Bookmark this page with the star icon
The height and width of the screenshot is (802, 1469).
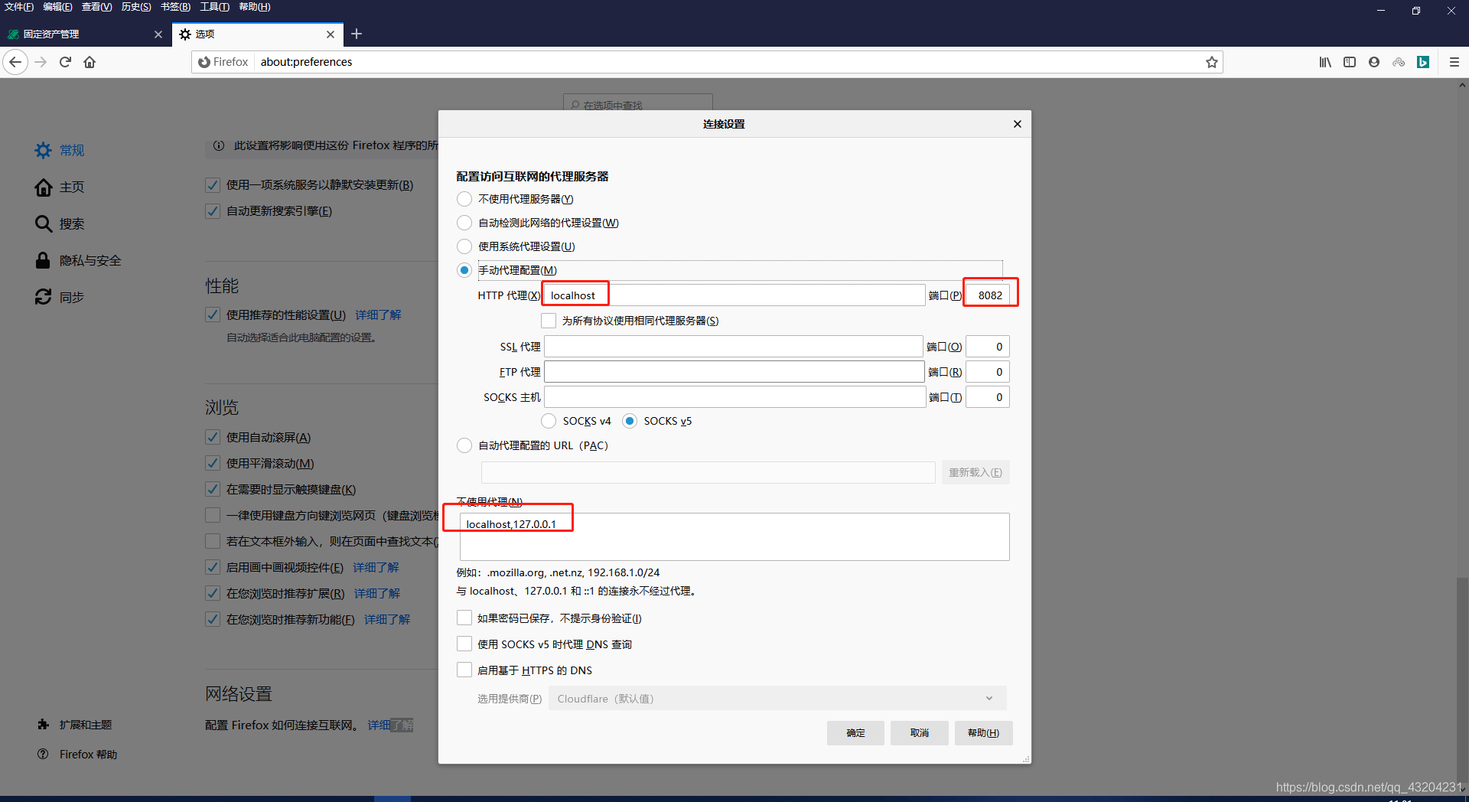(x=1212, y=62)
